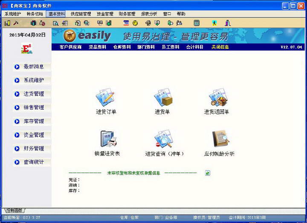Open the calculator from the toolbar
The image size is (307, 223).
coord(197,23)
